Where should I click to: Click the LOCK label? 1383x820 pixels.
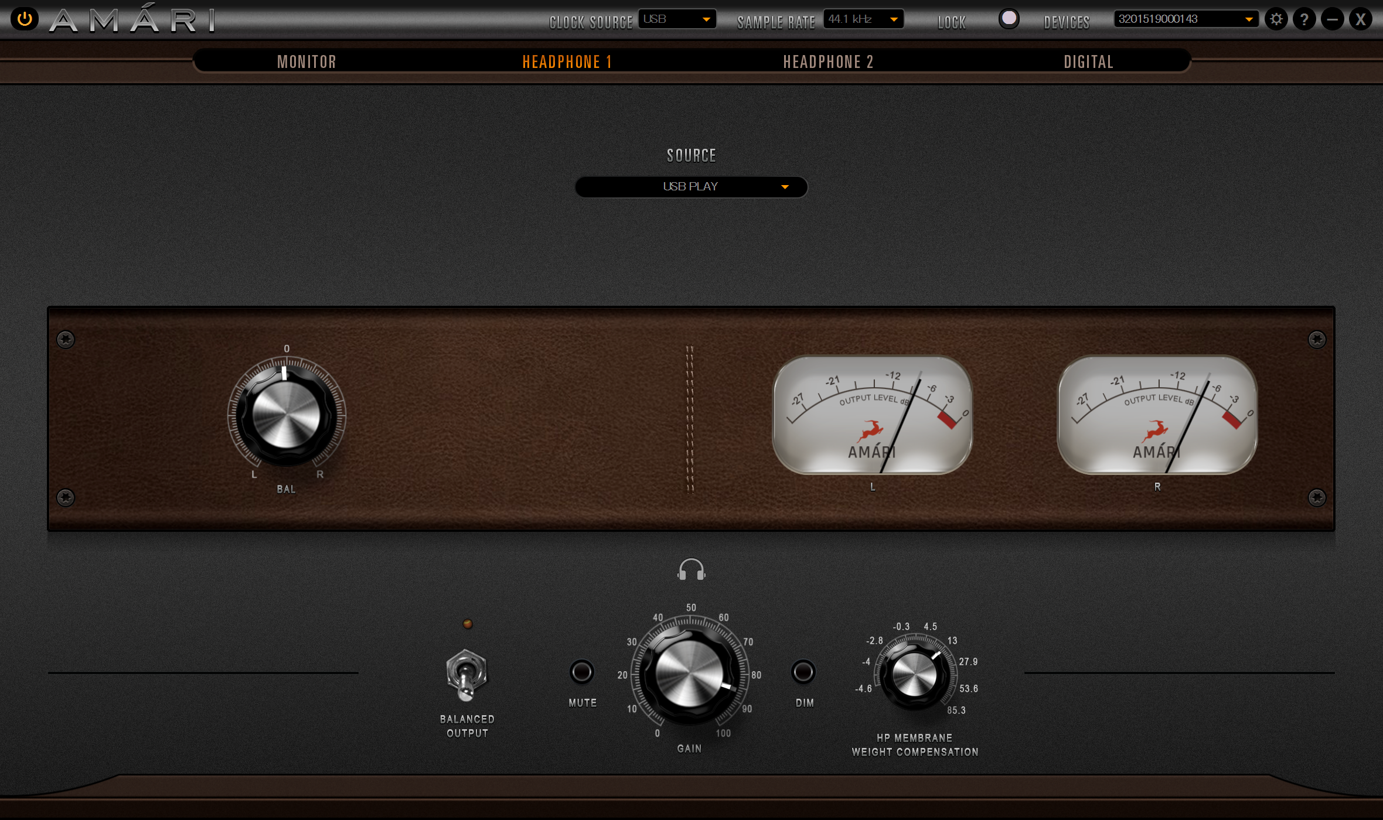point(952,22)
